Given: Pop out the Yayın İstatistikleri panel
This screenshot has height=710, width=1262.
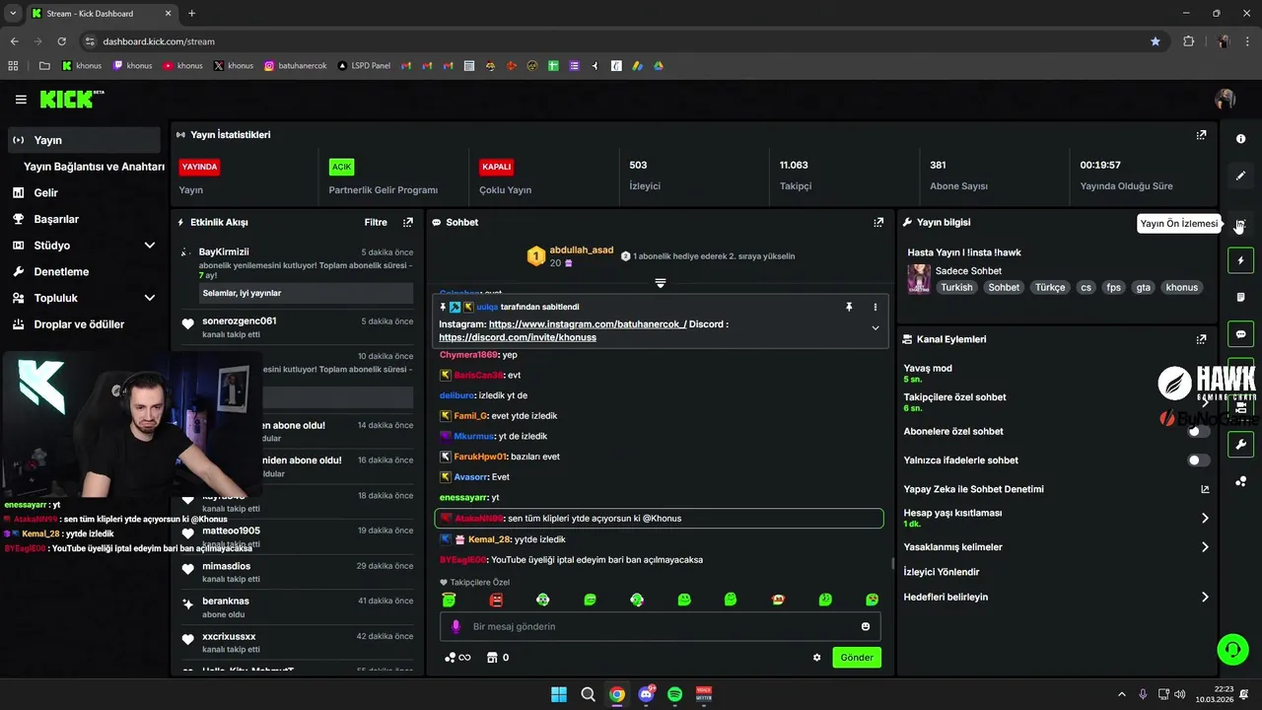Looking at the screenshot, I should pyautogui.click(x=1201, y=135).
